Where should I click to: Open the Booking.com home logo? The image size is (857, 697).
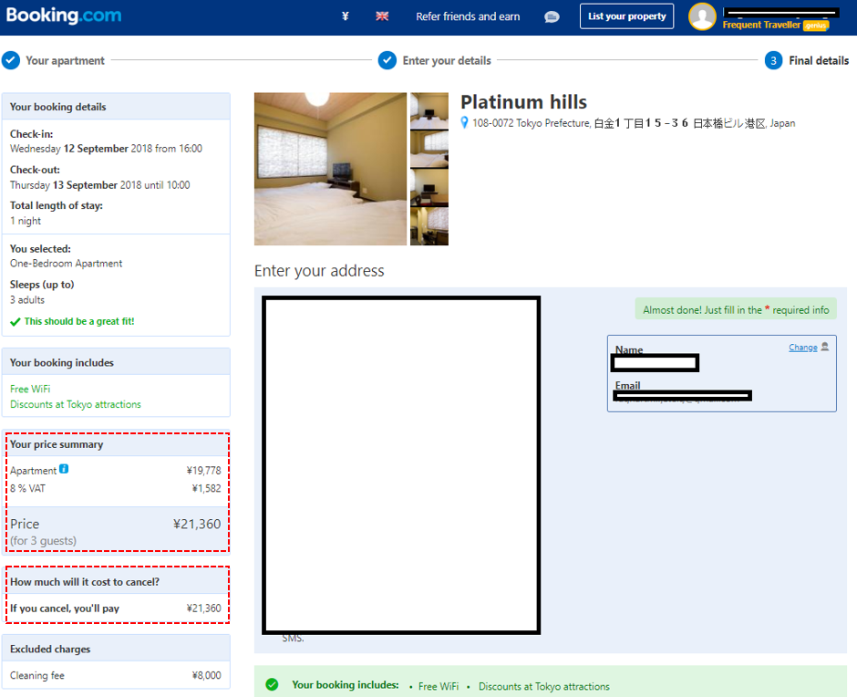[64, 16]
